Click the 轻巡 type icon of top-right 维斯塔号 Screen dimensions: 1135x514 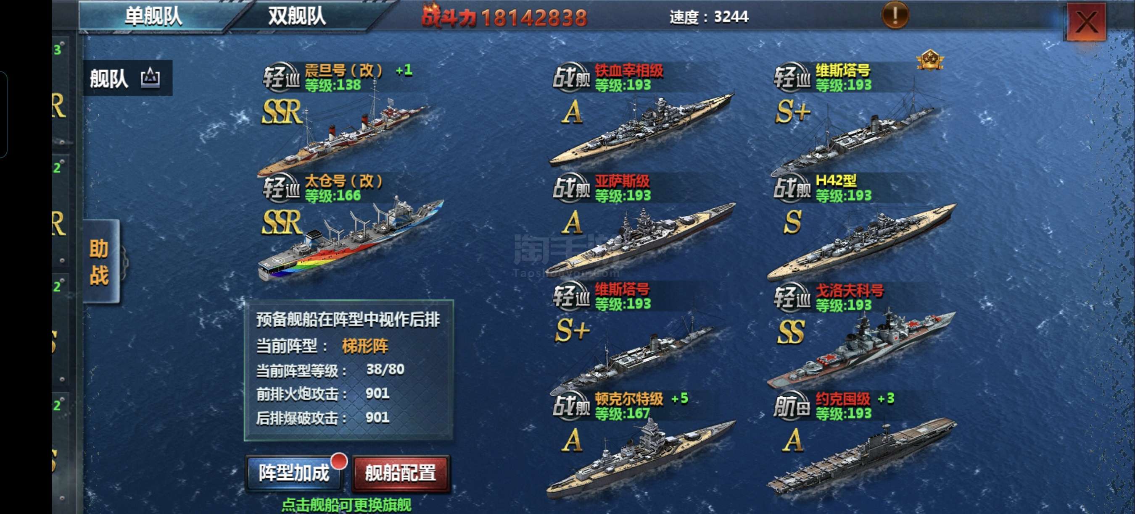[792, 77]
